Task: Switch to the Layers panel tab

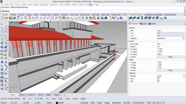Action: coord(143,24)
